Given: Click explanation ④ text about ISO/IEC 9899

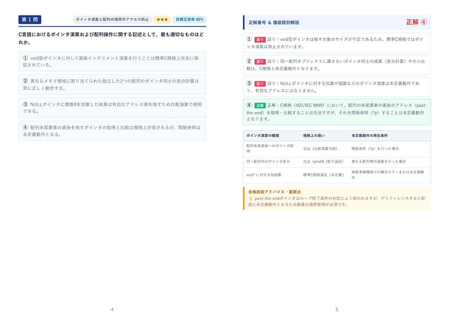Looking at the screenshot, I should pos(337,112).
